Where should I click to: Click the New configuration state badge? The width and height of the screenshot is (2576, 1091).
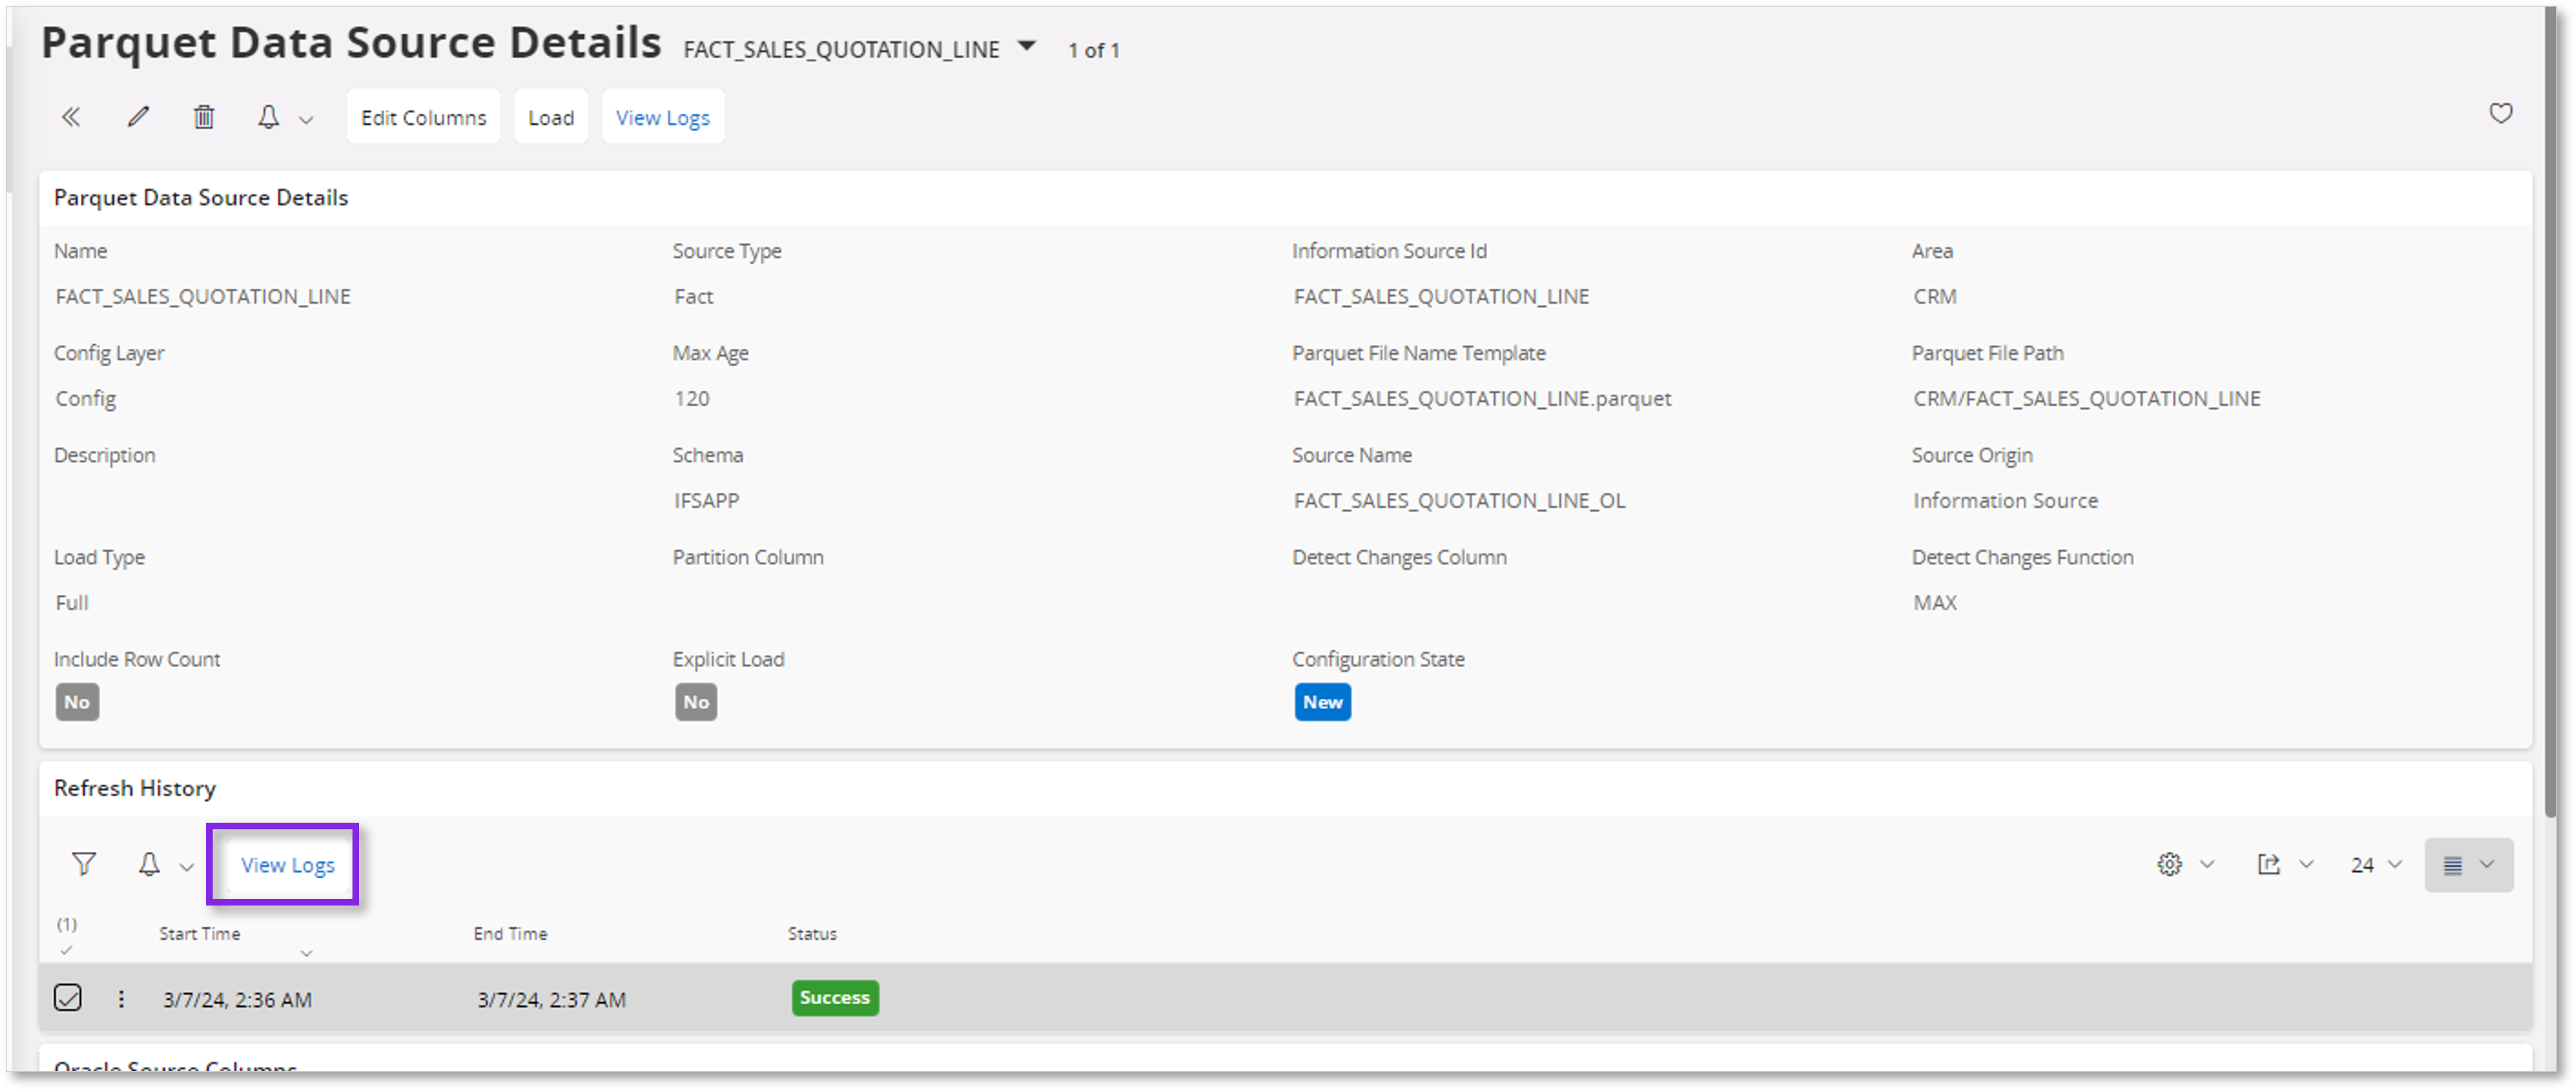click(x=1322, y=702)
